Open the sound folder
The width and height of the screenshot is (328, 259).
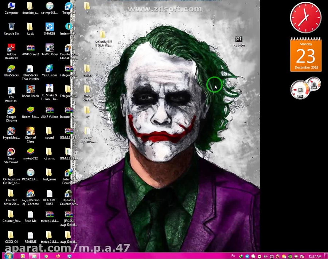click(50, 133)
